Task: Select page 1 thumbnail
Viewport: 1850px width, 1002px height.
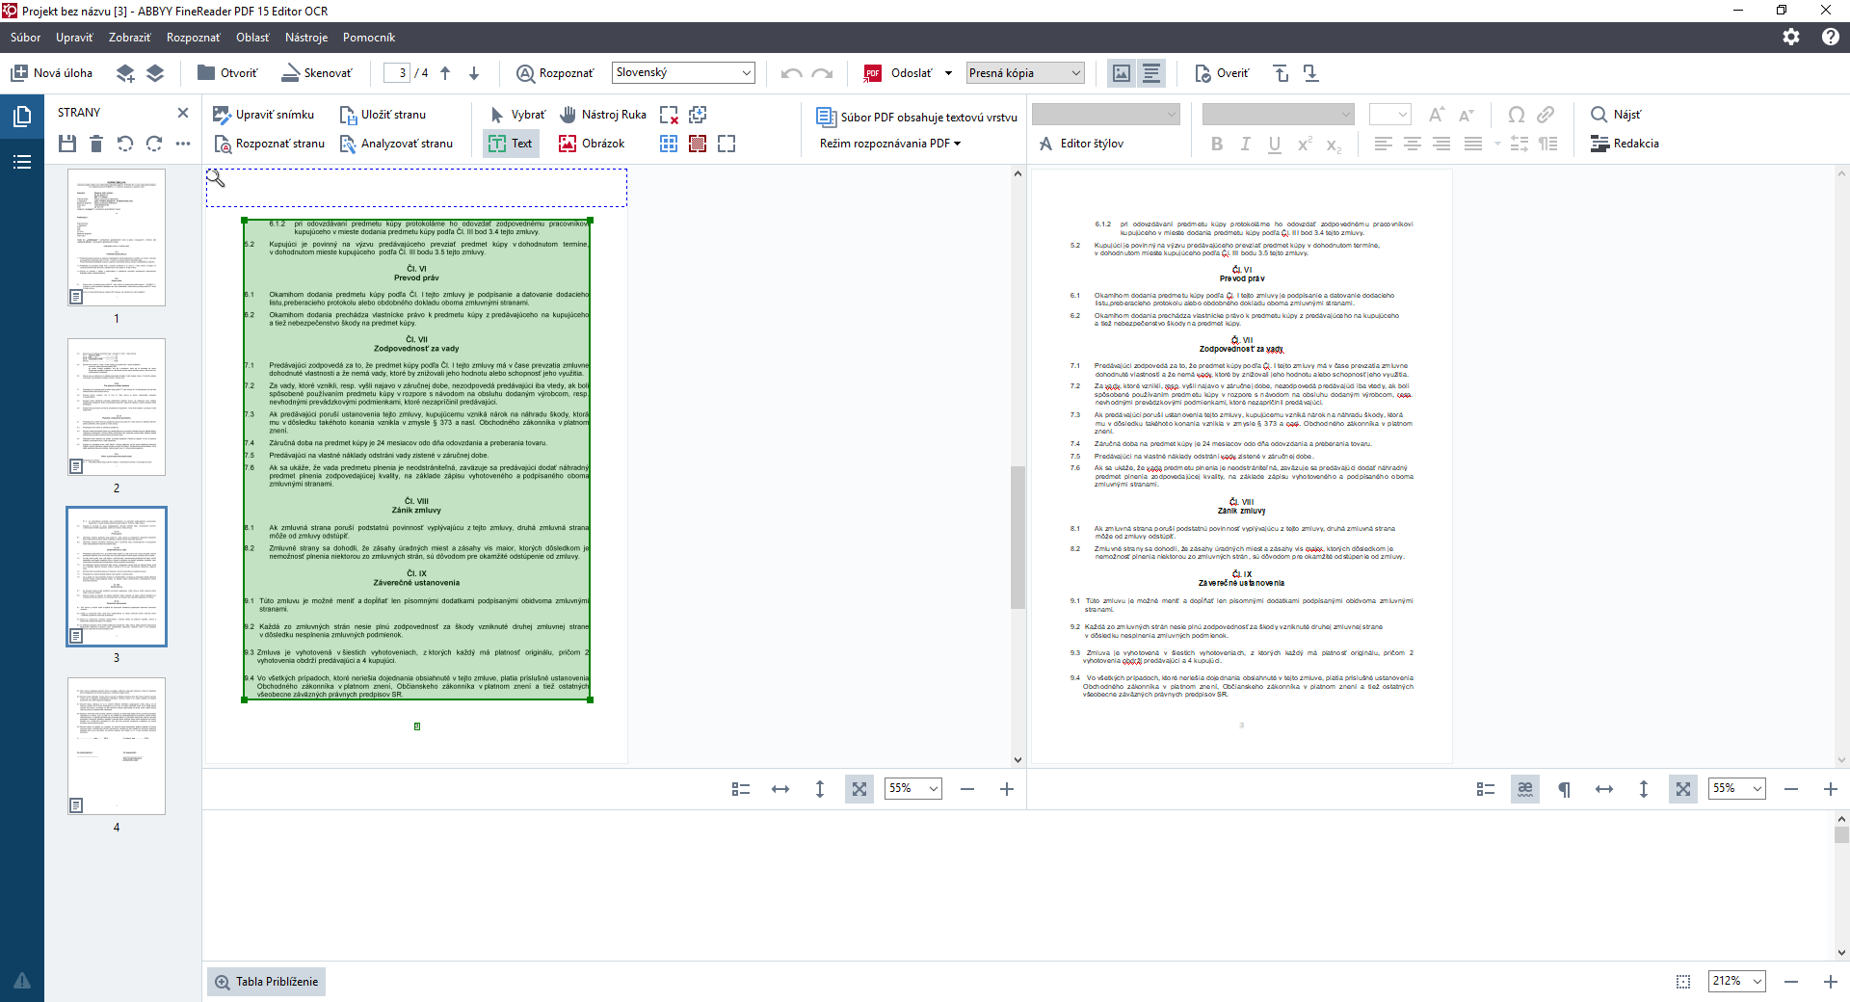Action: point(117,237)
